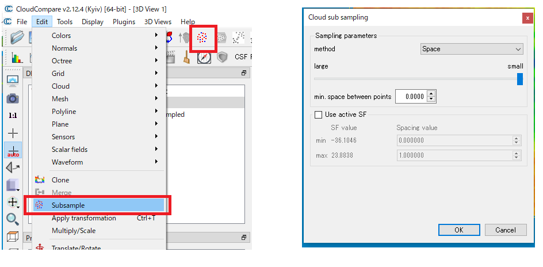Viewport: 543px width, 267px height.
Task: Close the Cloud sub sampling dialog with X
Action: [x=527, y=18]
